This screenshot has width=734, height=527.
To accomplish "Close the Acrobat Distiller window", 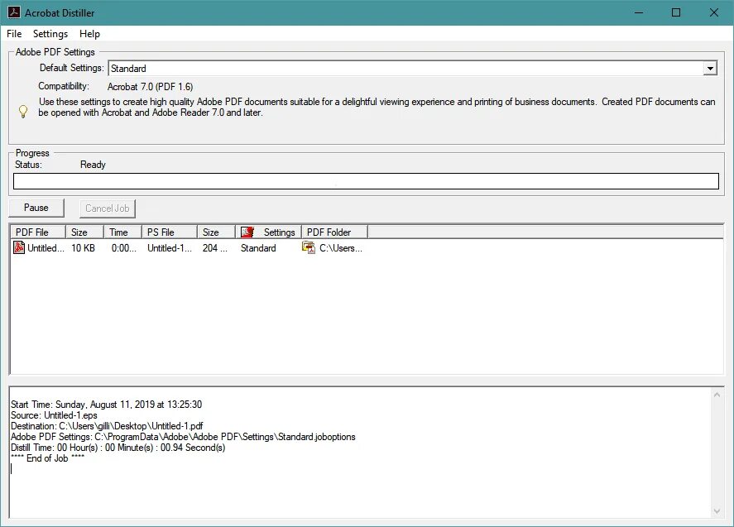I will click(x=714, y=12).
